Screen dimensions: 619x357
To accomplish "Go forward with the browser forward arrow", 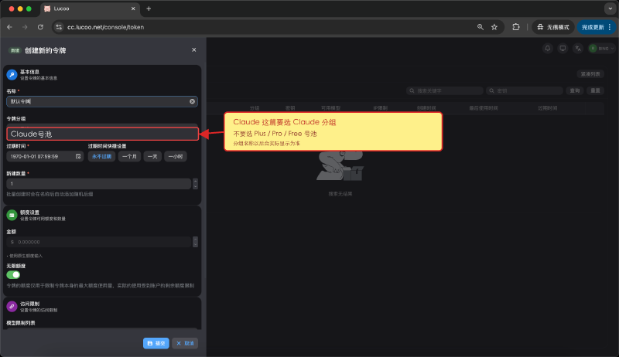I will point(25,27).
